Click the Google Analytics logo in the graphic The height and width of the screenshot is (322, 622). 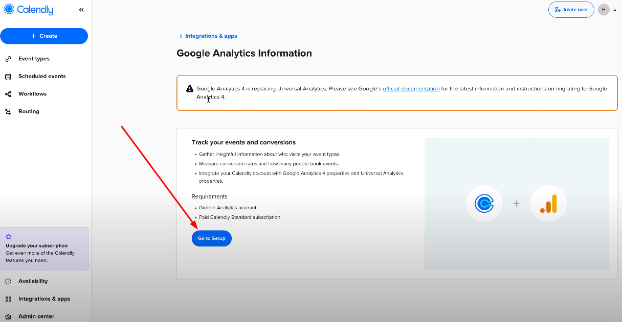(548, 203)
